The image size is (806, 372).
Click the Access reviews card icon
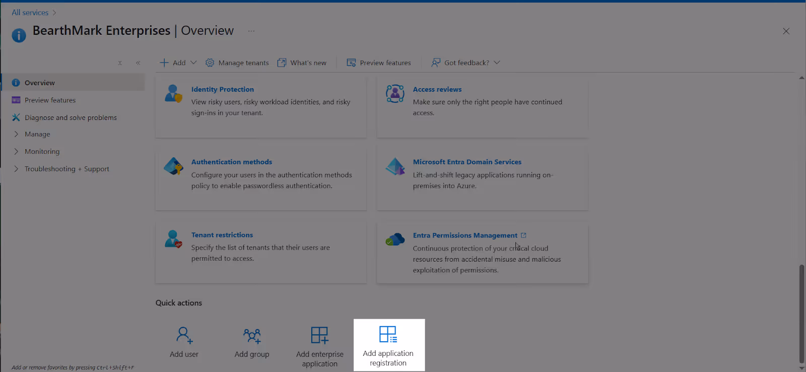pyautogui.click(x=395, y=93)
